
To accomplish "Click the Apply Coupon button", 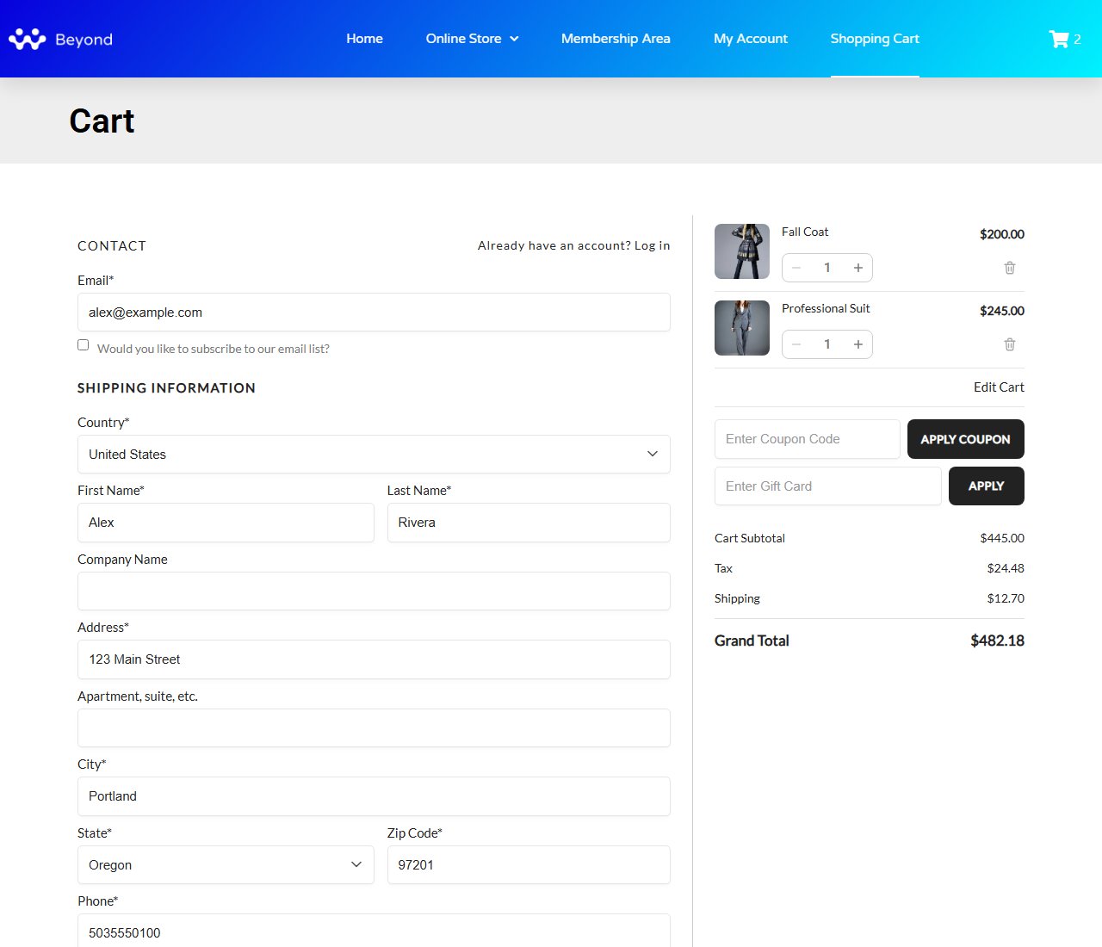I will 966,439.
